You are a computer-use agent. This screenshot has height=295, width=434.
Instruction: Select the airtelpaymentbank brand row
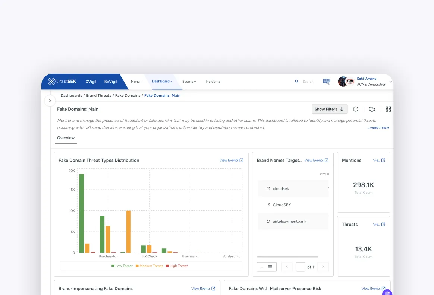point(293,221)
